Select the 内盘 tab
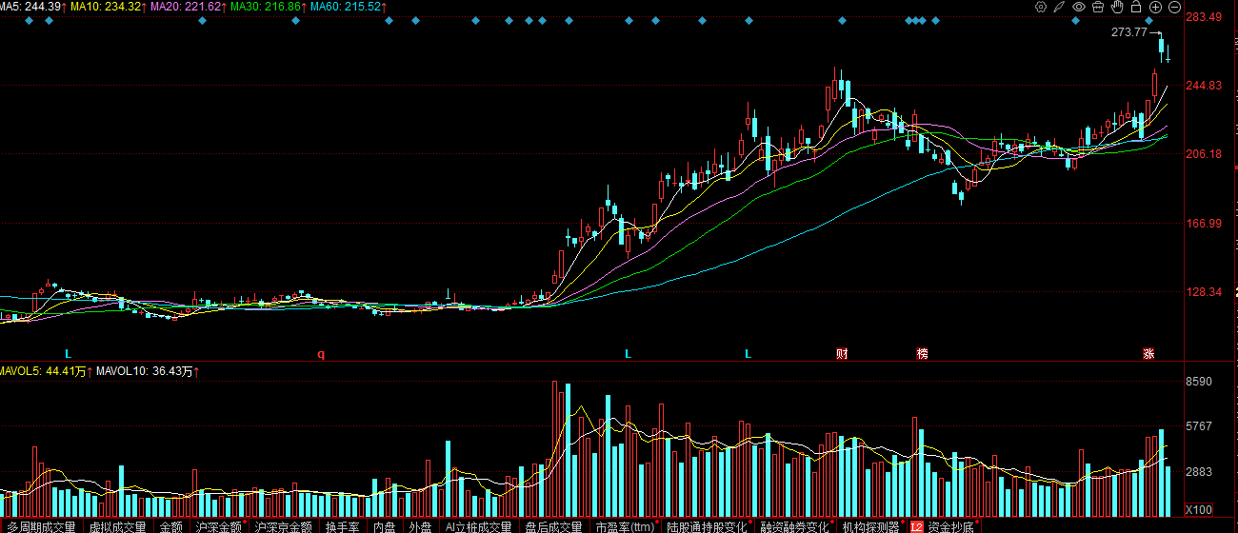This screenshot has width=1238, height=533. pyautogui.click(x=384, y=526)
